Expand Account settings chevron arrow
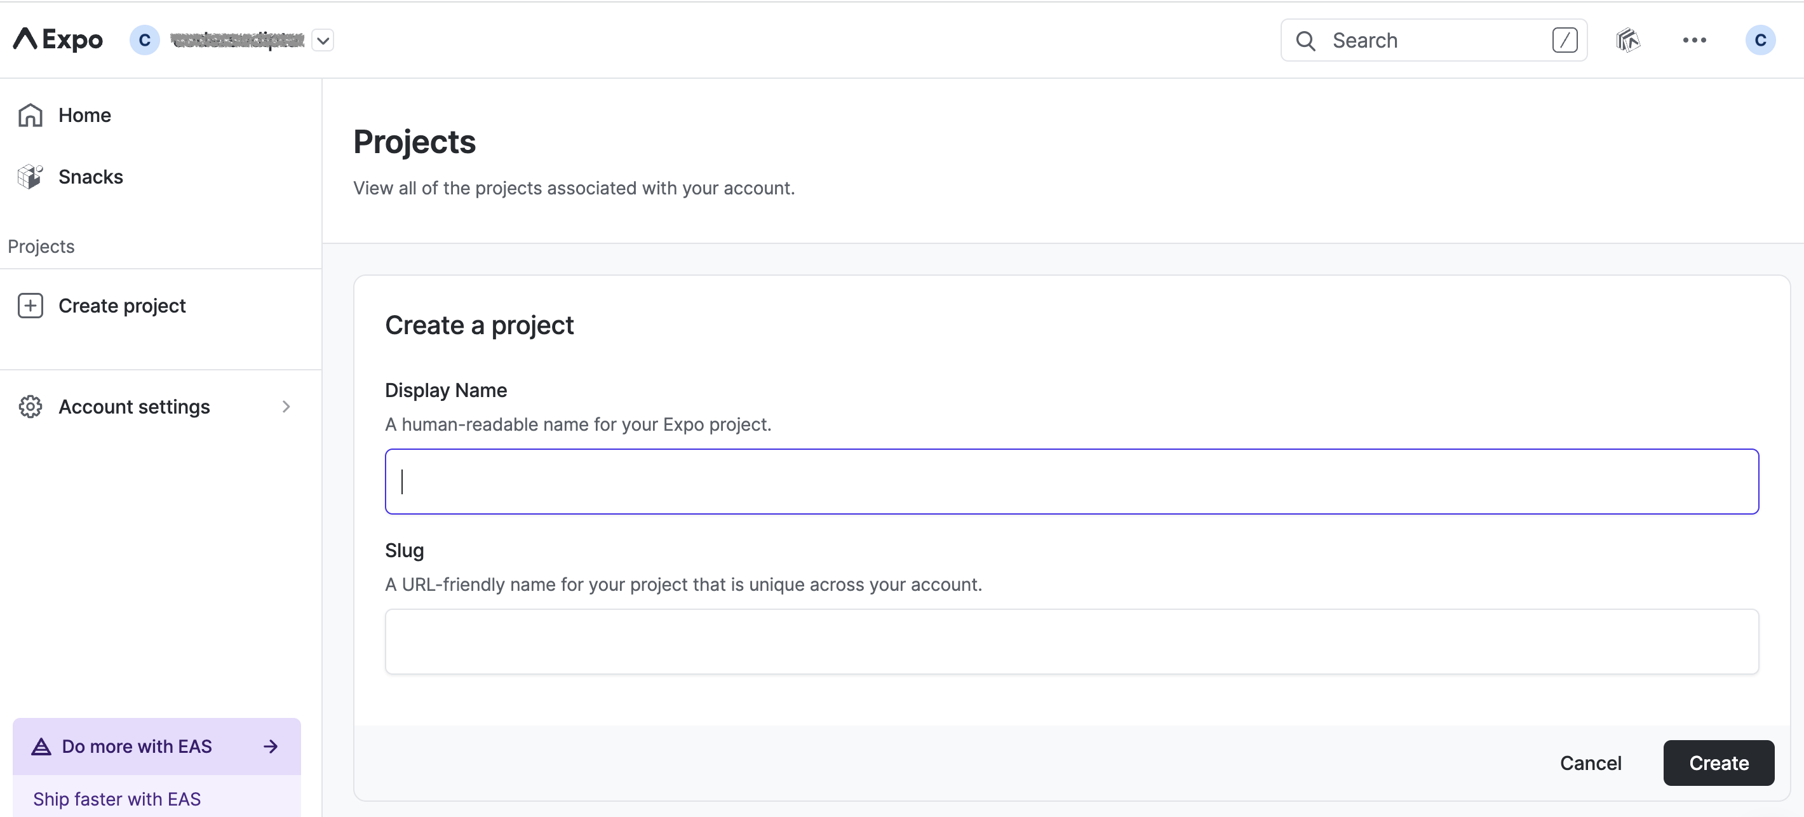The image size is (1804, 817). pyautogui.click(x=286, y=407)
